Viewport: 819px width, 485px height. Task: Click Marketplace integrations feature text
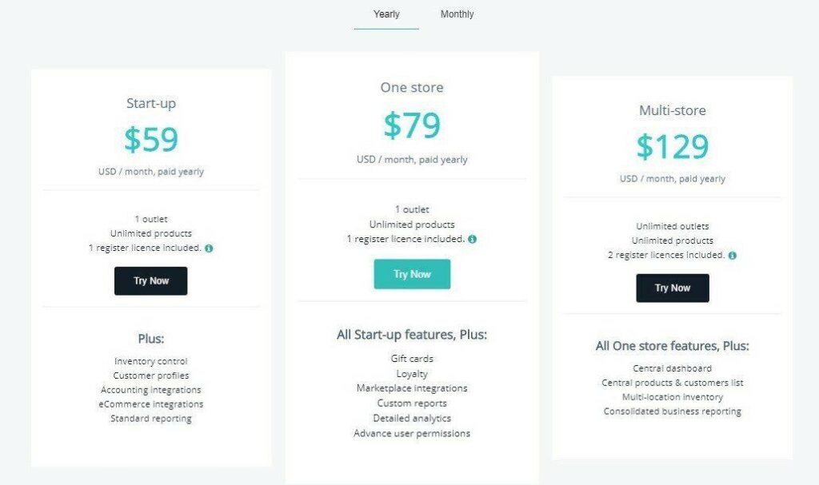point(412,388)
